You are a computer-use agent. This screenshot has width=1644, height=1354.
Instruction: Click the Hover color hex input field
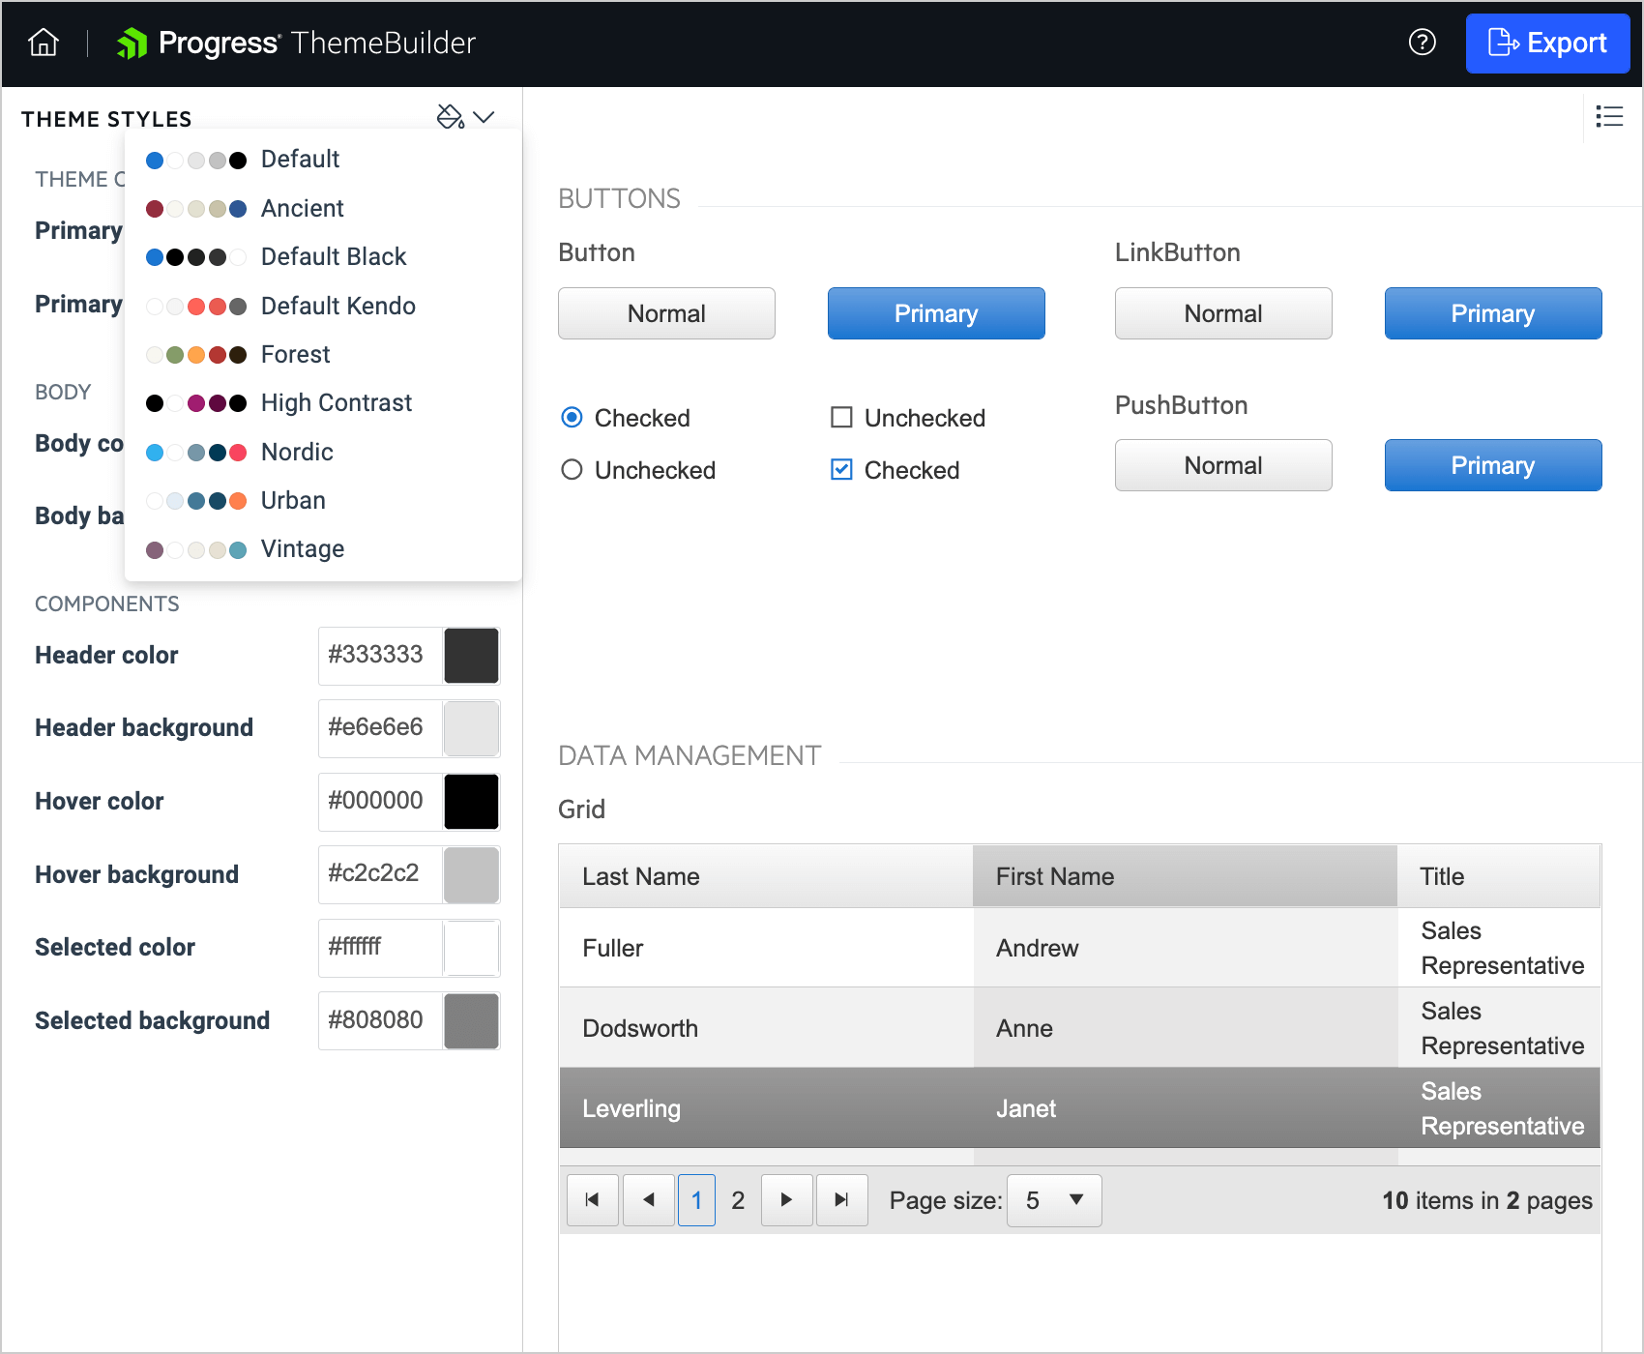point(379,802)
